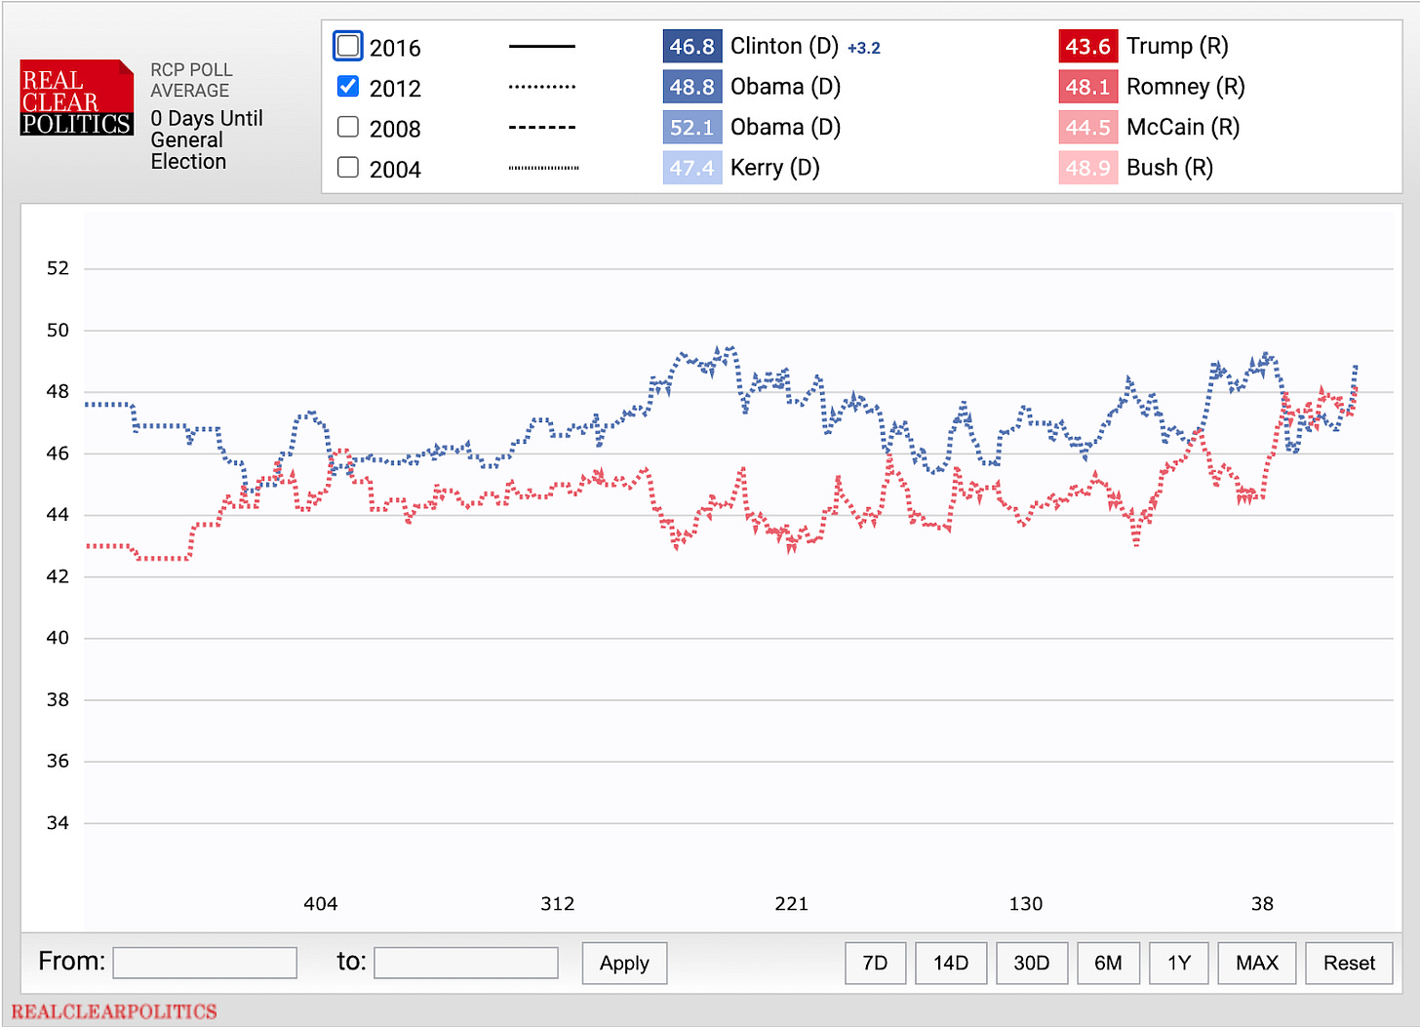The width and height of the screenshot is (1420, 1027).
Task: Click inside the From date field
Action: click(205, 963)
